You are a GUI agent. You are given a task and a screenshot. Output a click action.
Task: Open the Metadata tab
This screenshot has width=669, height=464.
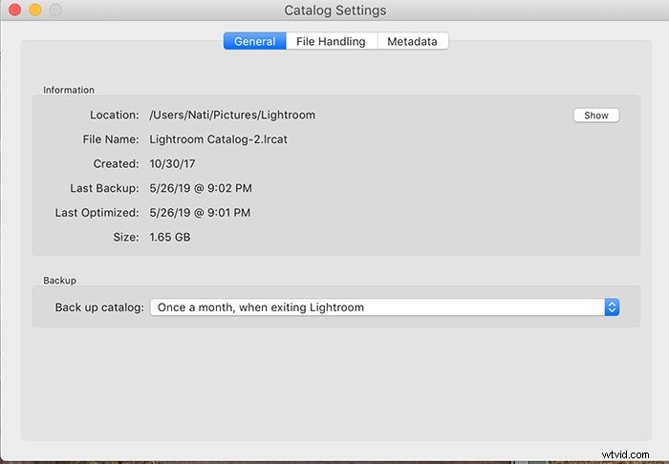click(412, 41)
